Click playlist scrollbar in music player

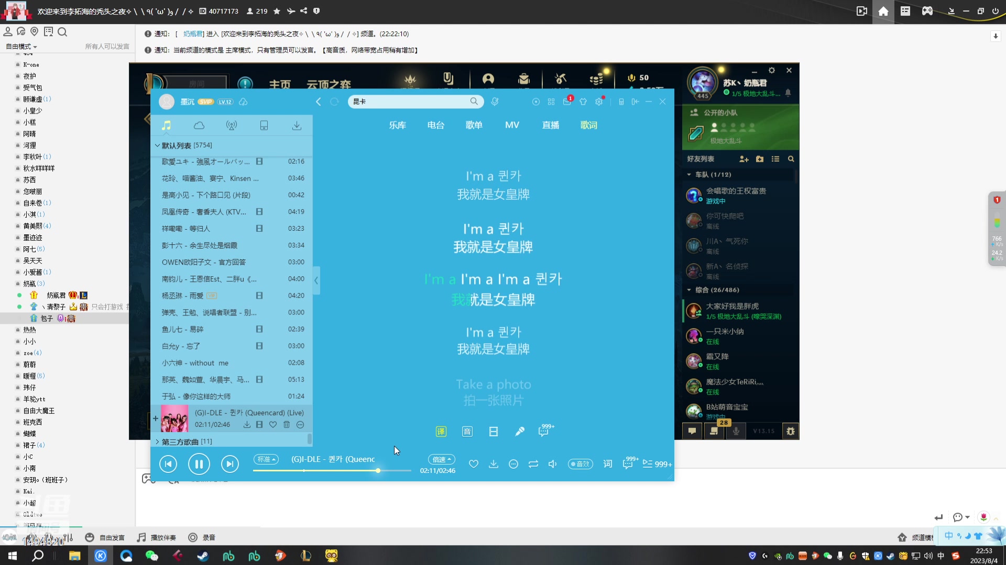[x=310, y=438]
